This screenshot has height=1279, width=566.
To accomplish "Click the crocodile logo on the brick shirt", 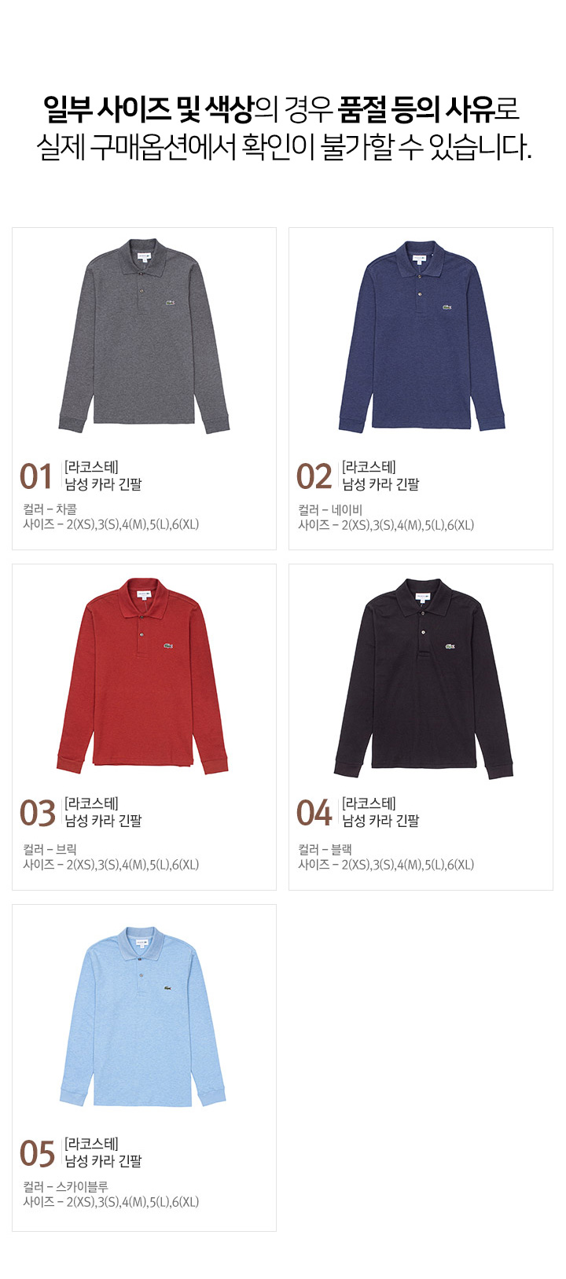I will coord(169,645).
